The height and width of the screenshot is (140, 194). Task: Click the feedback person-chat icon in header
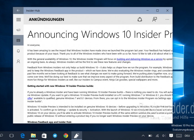point(155,19)
